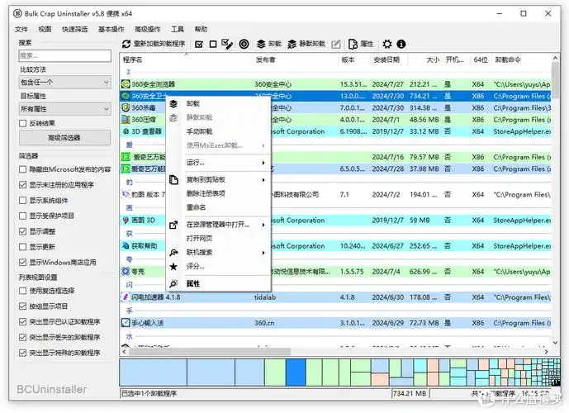Click the info icon in toolbar
The height and width of the screenshot is (413, 569).
(x=401, y=44)
